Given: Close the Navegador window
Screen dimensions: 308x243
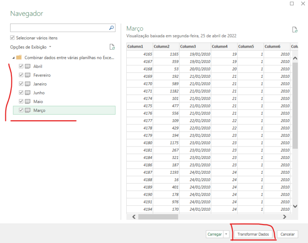Looking at the screenshot, I should click(x=303, y=4).
